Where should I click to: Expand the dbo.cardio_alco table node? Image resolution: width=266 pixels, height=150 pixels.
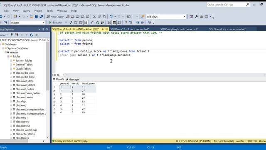11,73
